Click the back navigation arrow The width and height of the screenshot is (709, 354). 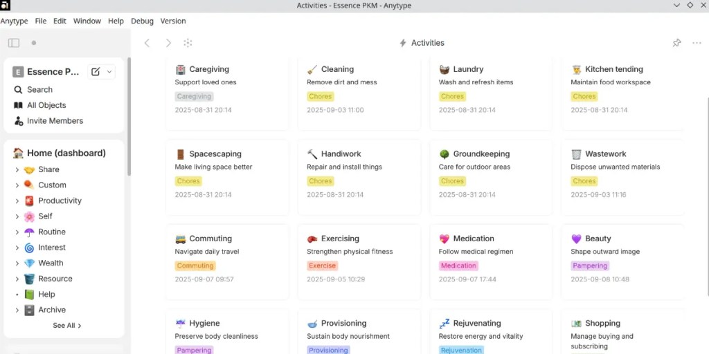pos(147,43)
